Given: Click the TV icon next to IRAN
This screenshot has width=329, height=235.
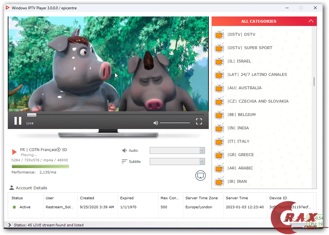Looking at the screenshot, I should click(x=219, y=182).
